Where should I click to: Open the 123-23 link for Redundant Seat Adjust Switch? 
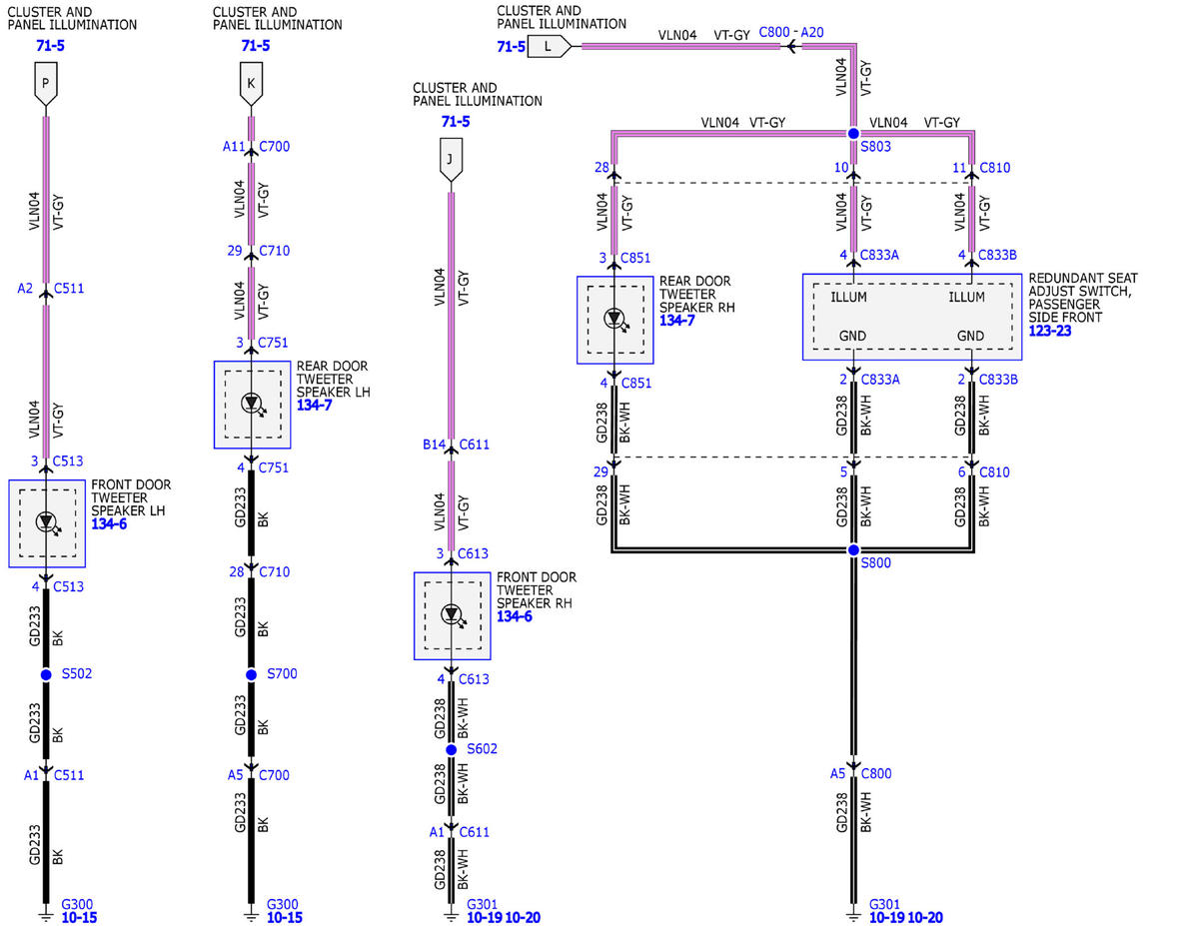coord(1050,331)
